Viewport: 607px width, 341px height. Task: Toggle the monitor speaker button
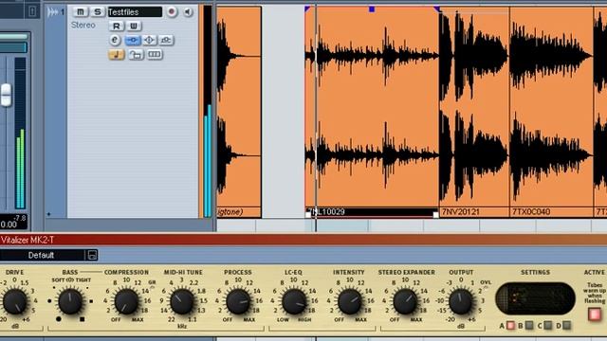(x=188, y=12)
